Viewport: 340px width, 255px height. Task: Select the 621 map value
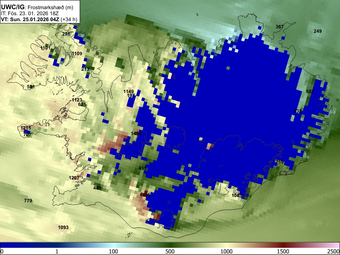82,104
